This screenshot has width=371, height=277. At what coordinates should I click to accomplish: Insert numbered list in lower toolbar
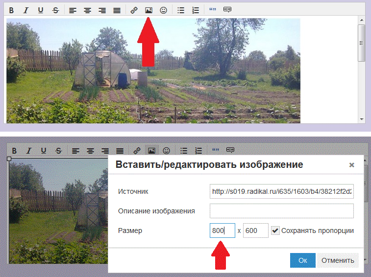(x=198, y=151)
